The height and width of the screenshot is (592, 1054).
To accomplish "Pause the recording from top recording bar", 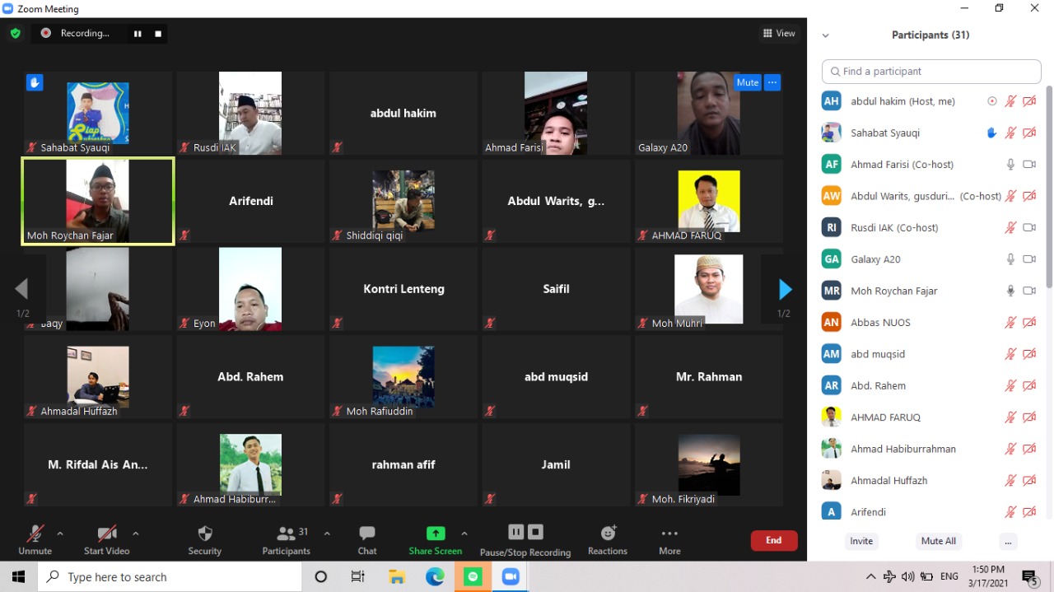I will tap(138, 34).
